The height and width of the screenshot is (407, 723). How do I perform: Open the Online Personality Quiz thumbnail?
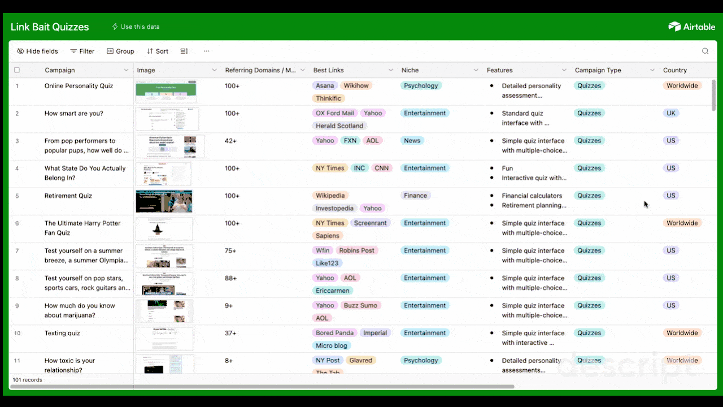(166, 92)
